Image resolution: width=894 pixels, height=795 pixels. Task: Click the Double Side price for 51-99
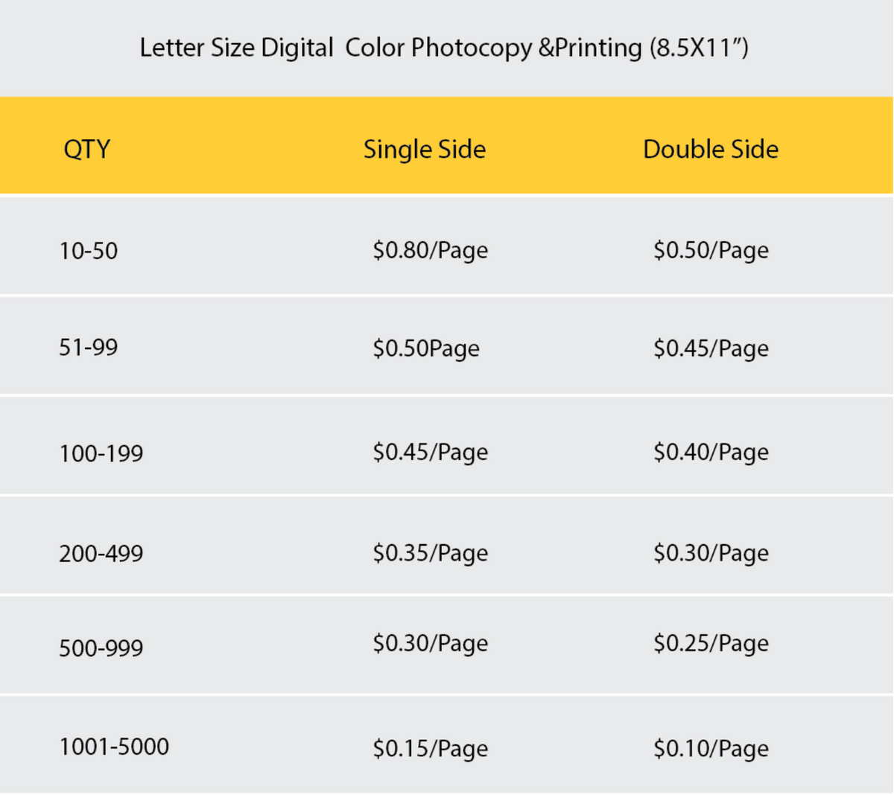coord(711,349)
